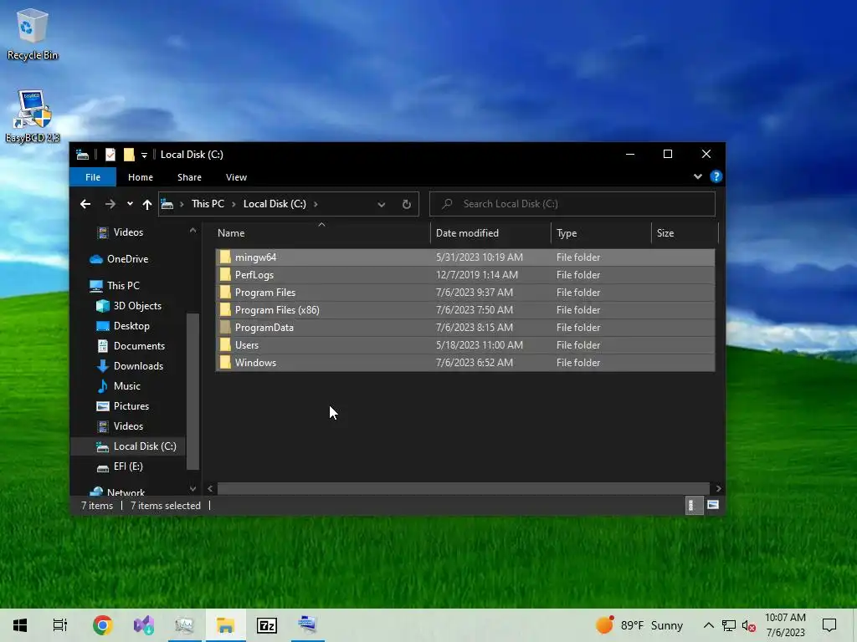The width and height of the screenshot is (857, 642).
Task: Click This PC in the address bar
Action: pos(208,204)
